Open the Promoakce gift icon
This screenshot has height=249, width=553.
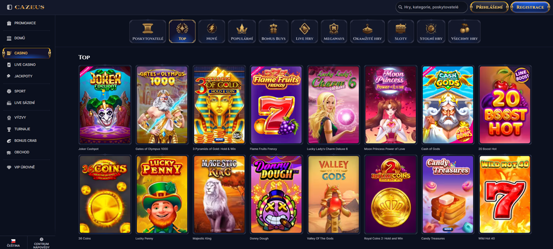click(9, 23)
